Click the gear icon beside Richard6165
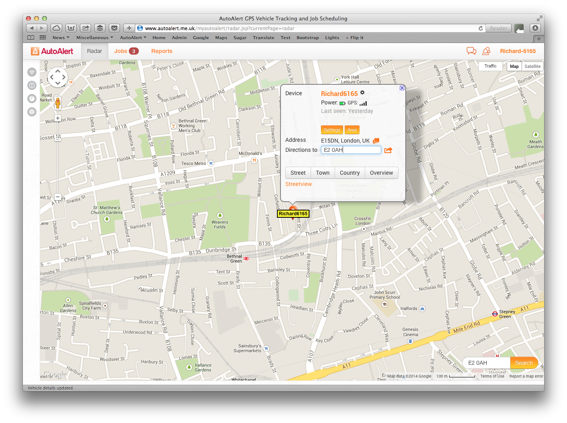567x423 pixels. tap(362, 93)
